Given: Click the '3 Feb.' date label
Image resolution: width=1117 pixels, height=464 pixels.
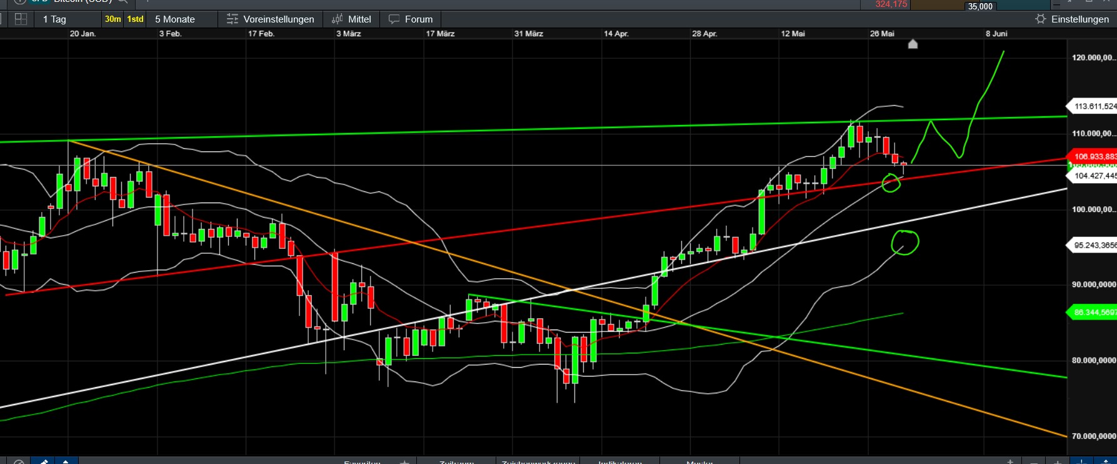Looking at the screenshot, I should (170, 34).
